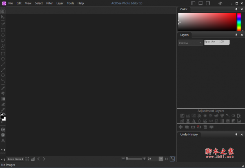The width and height of the screenshot is (245, 168).
Task: Add Blur droplet adjustment layer
Action: (199, 121)
